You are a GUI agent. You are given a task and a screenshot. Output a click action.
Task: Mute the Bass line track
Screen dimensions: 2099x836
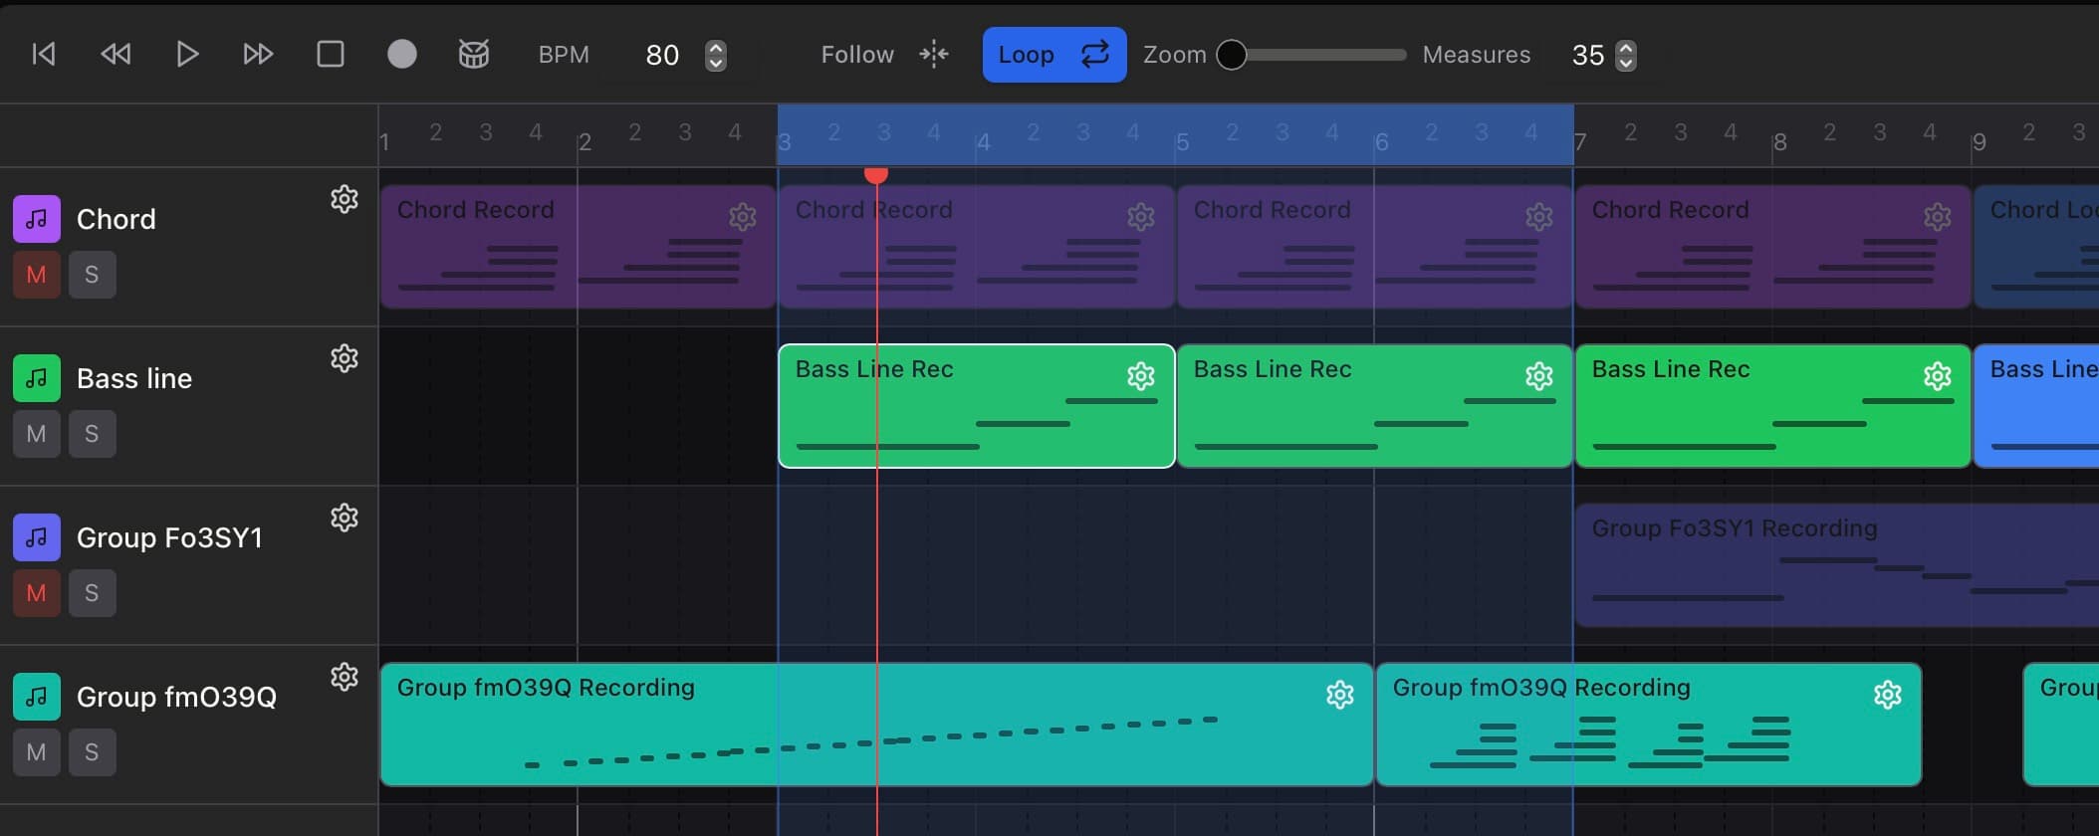(37, 434)
